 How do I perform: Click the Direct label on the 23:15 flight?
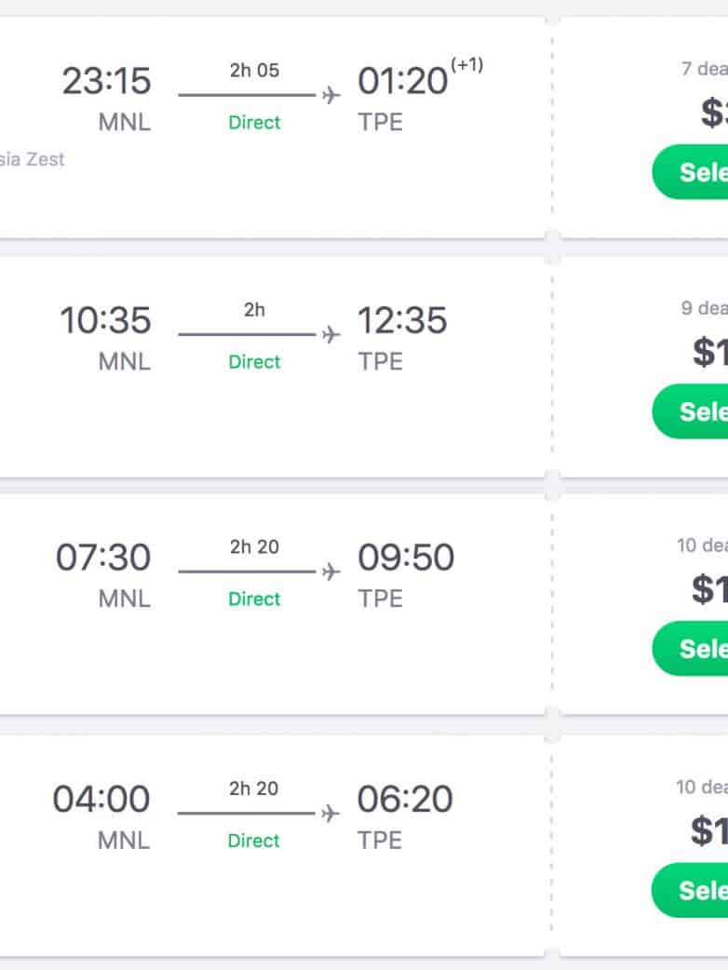(254, 122)
